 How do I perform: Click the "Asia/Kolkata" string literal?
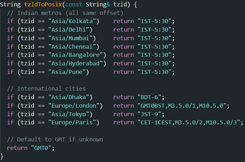click(x=72, y=21)
